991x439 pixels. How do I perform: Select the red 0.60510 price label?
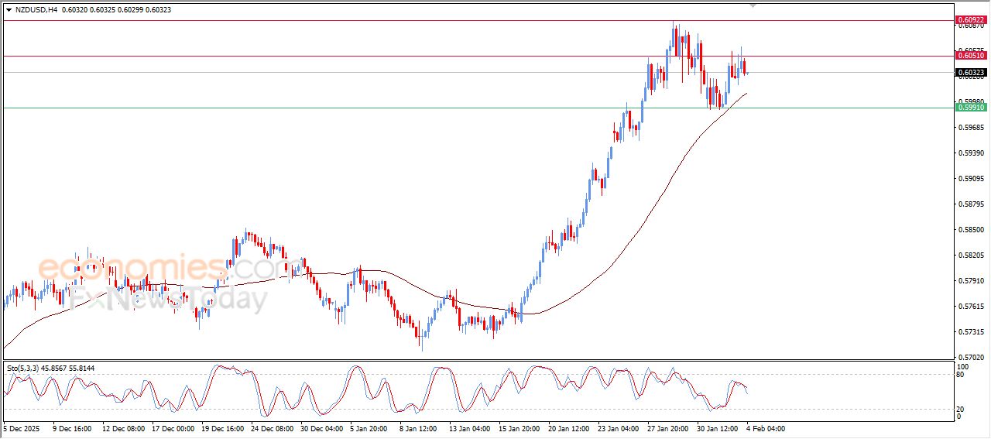click(x=970, y=56)
